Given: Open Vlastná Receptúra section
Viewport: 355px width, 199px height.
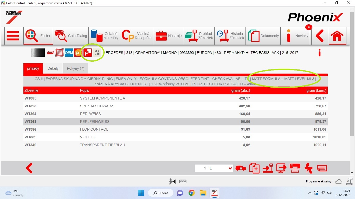Looking at the screenshot, I should (137, 36).
